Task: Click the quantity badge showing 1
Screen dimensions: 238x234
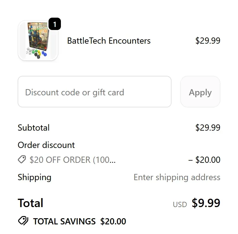Action: click(55, 24)
